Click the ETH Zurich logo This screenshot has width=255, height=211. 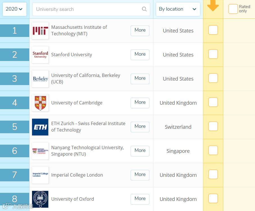point(40,127)
